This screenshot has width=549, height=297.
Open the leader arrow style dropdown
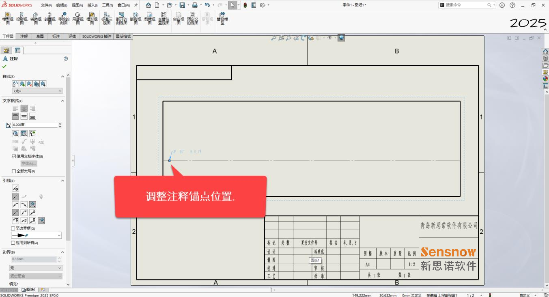(36, 235)
